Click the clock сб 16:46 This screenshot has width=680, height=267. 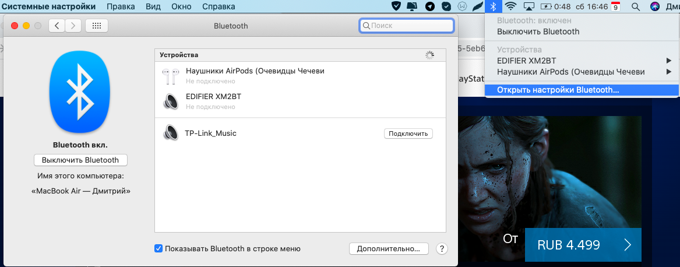[591, 6]
